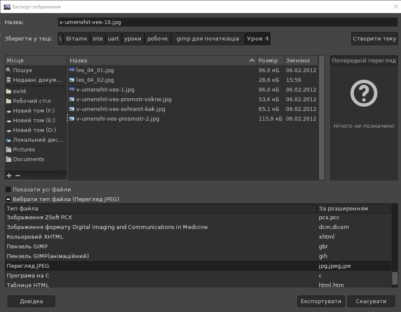
Task: Click the Експортувати button
Action: click(x=321, y=301)
